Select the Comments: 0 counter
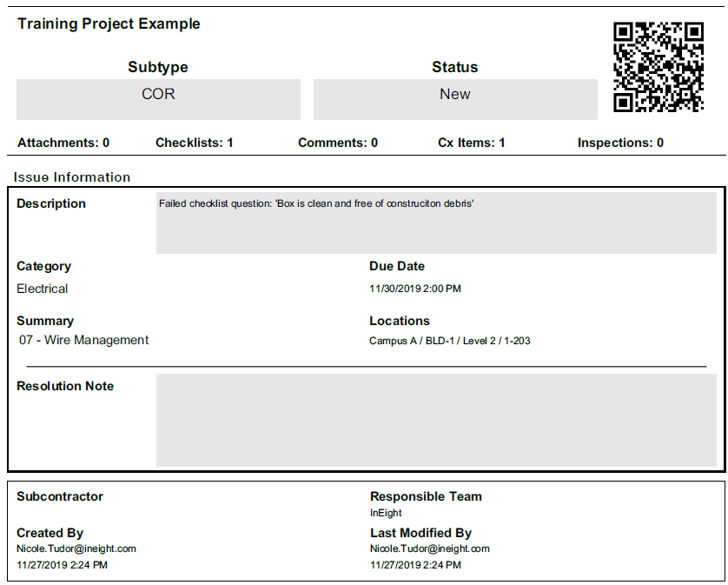The height and width of the screenshot is (585, 728). (x=338, y=143)
